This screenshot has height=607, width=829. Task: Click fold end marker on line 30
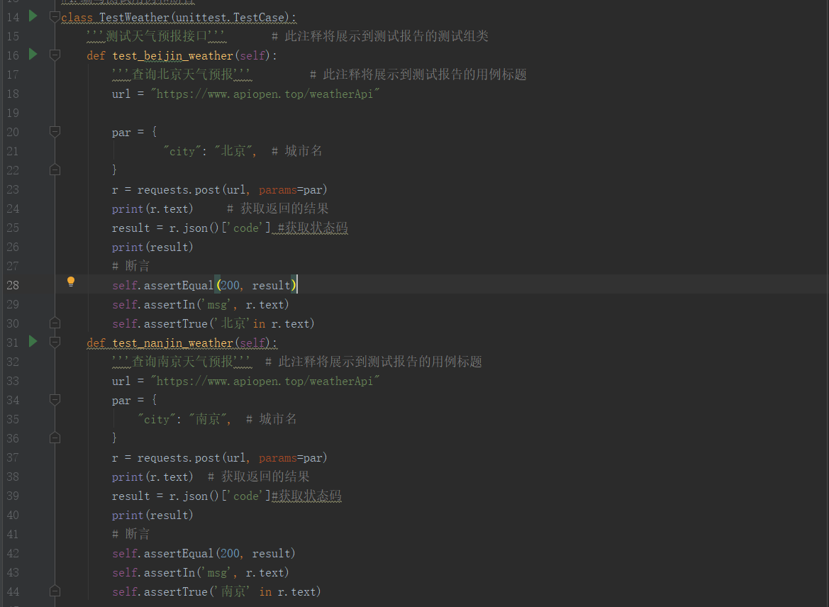[x=55, y=323]
